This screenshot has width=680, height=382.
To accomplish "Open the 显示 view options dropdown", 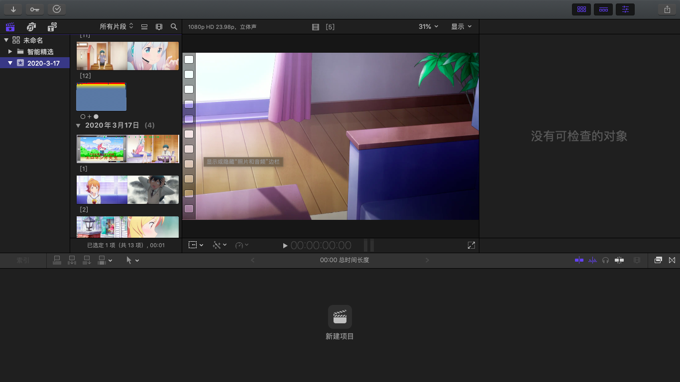I will tap(461, 26).
